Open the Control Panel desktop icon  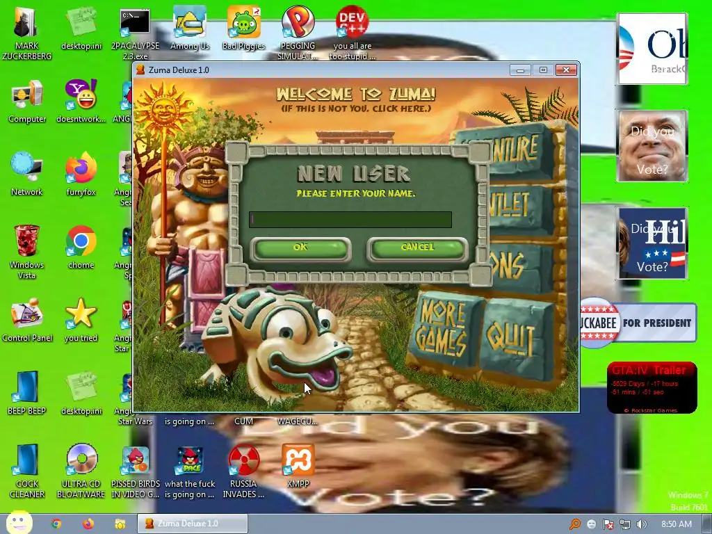point(26,320)
